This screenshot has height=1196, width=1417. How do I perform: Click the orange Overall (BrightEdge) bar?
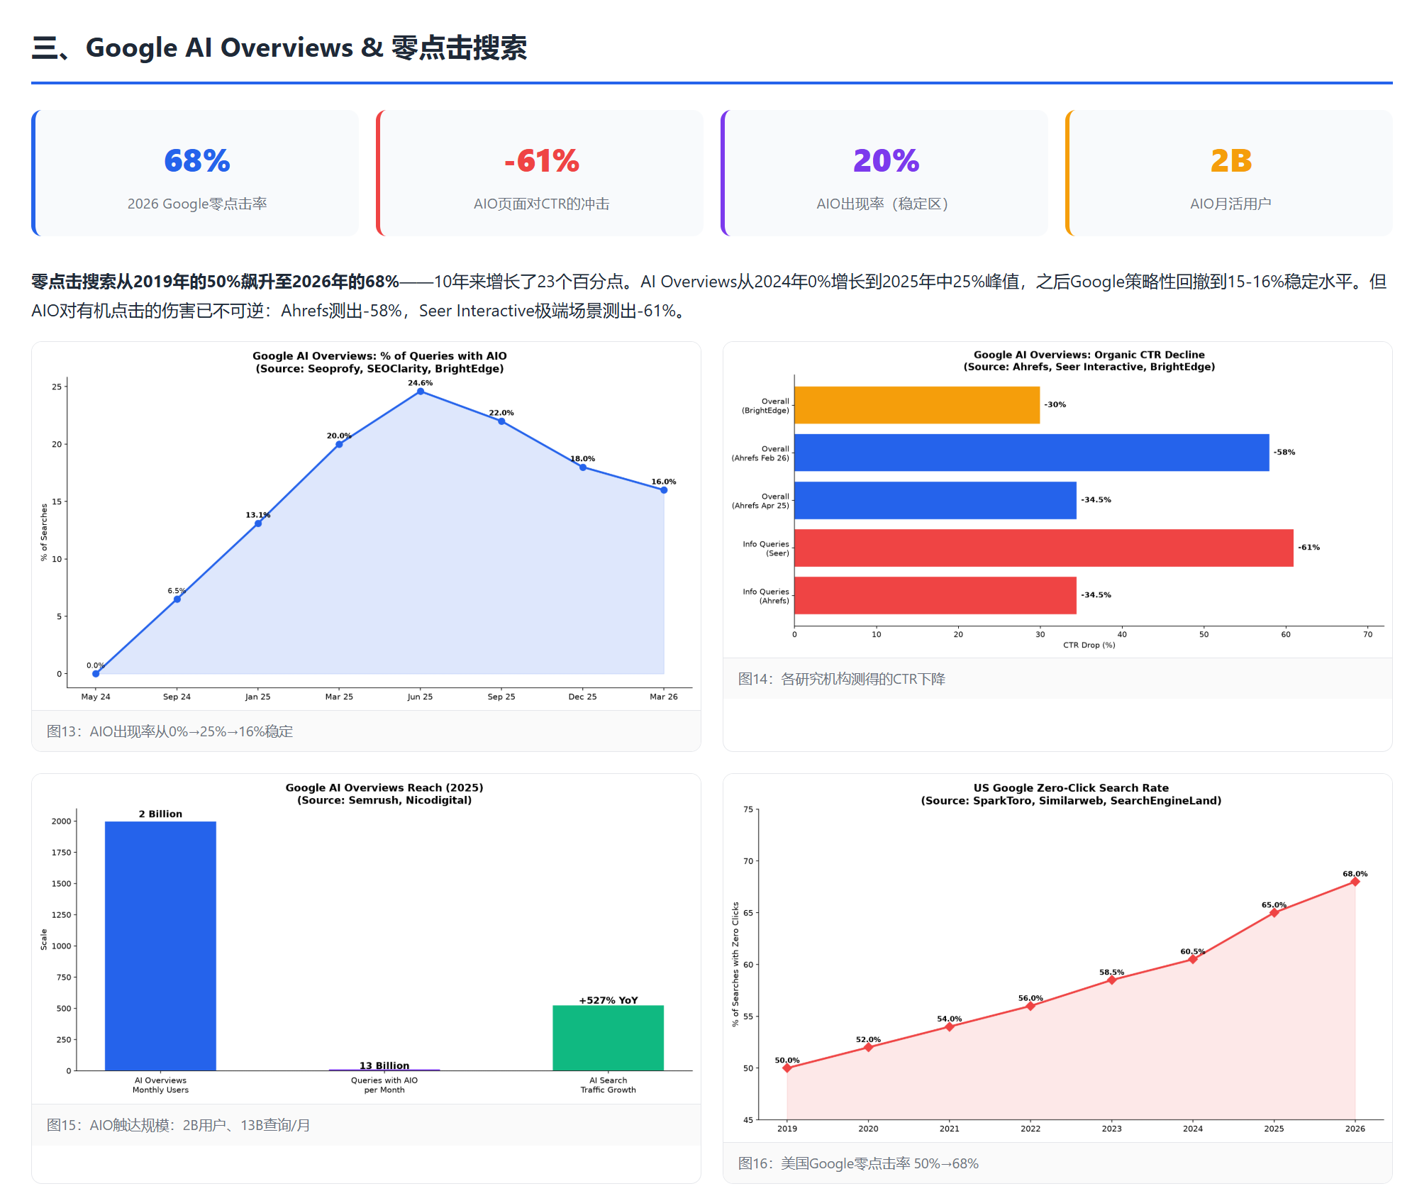point(917,405)
